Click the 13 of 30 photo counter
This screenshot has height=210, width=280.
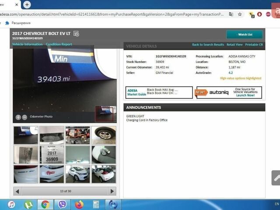coord(66,191)
